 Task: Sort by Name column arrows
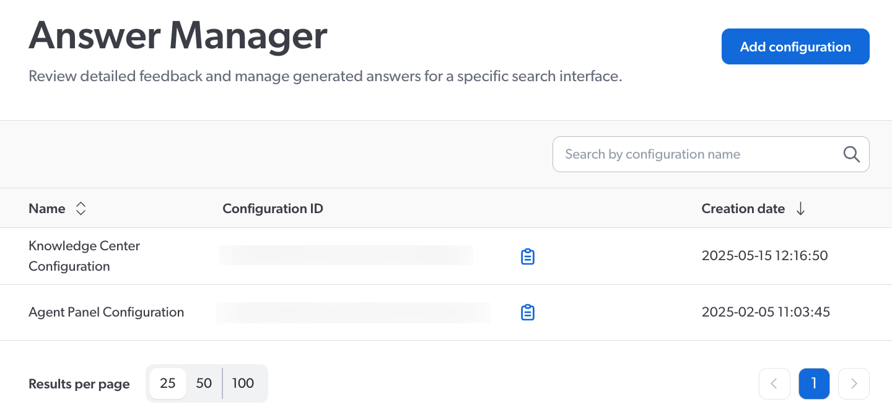click(81, 209)
